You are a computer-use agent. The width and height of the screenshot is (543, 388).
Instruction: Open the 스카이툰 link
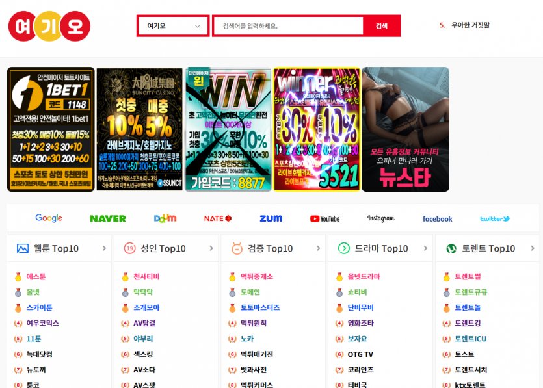(40, 307)
